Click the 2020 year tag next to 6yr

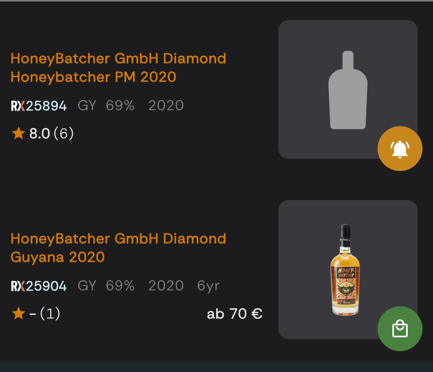pos(166,286)
